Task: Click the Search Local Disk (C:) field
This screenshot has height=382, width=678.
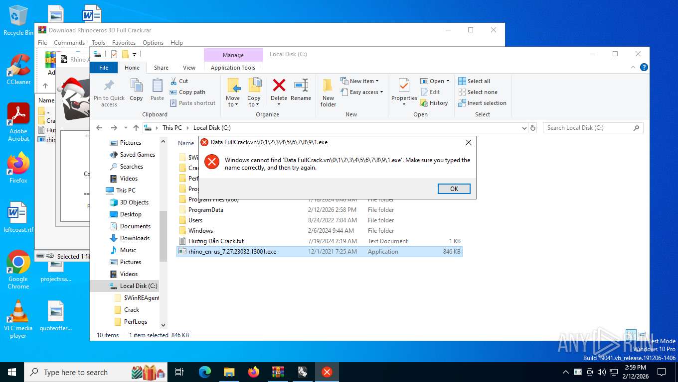Action: point(593,128)
